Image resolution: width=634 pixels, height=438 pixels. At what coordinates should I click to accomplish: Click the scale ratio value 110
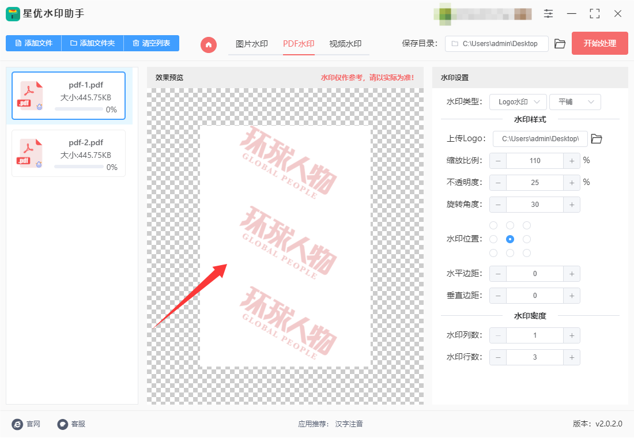[x=534, y=161]
